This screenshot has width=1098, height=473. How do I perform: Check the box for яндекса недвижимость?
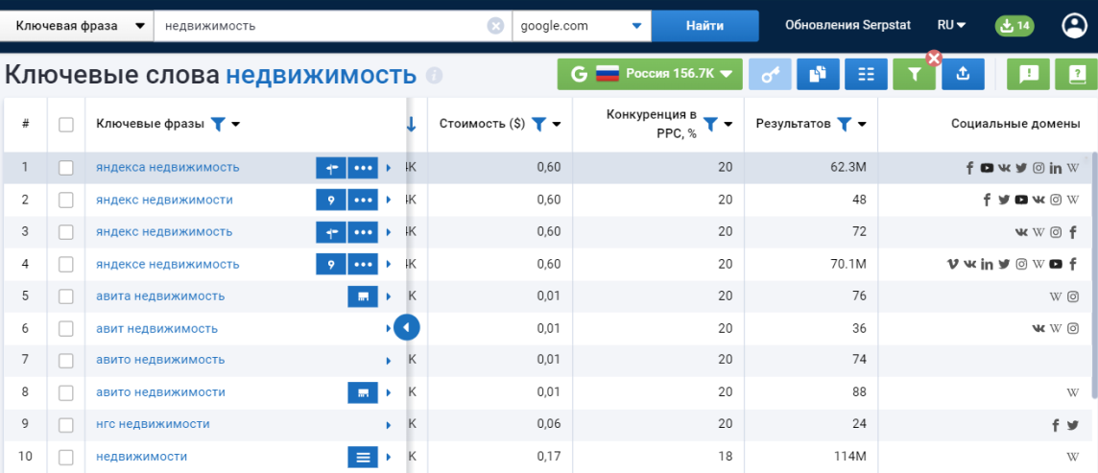66,168
